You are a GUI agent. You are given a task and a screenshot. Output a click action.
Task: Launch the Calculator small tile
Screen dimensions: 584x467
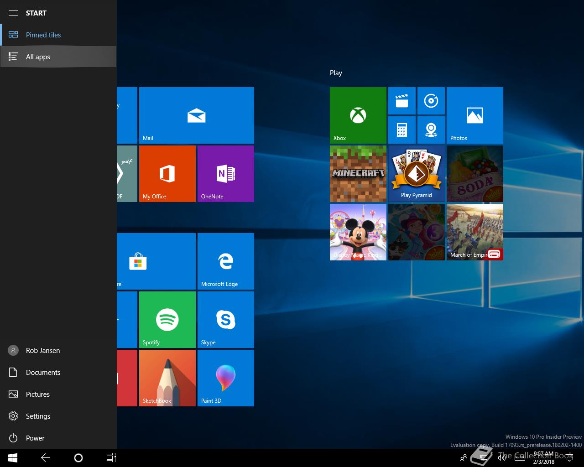tap(402, 130)
